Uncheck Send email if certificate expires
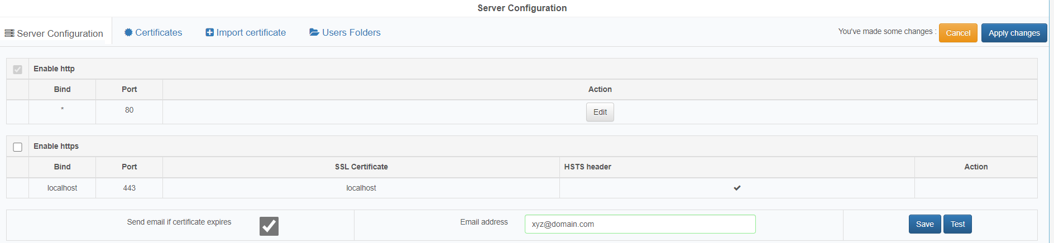The height and width of the screenshot is (243, 1054). tap(269, 226)
